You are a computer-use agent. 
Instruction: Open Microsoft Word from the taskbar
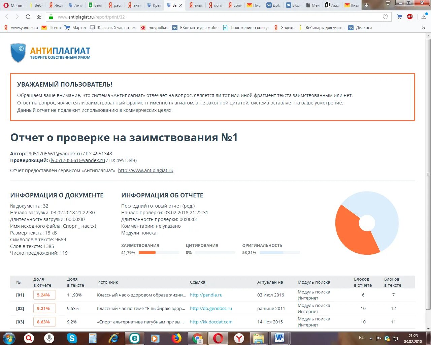coord(279,338)
